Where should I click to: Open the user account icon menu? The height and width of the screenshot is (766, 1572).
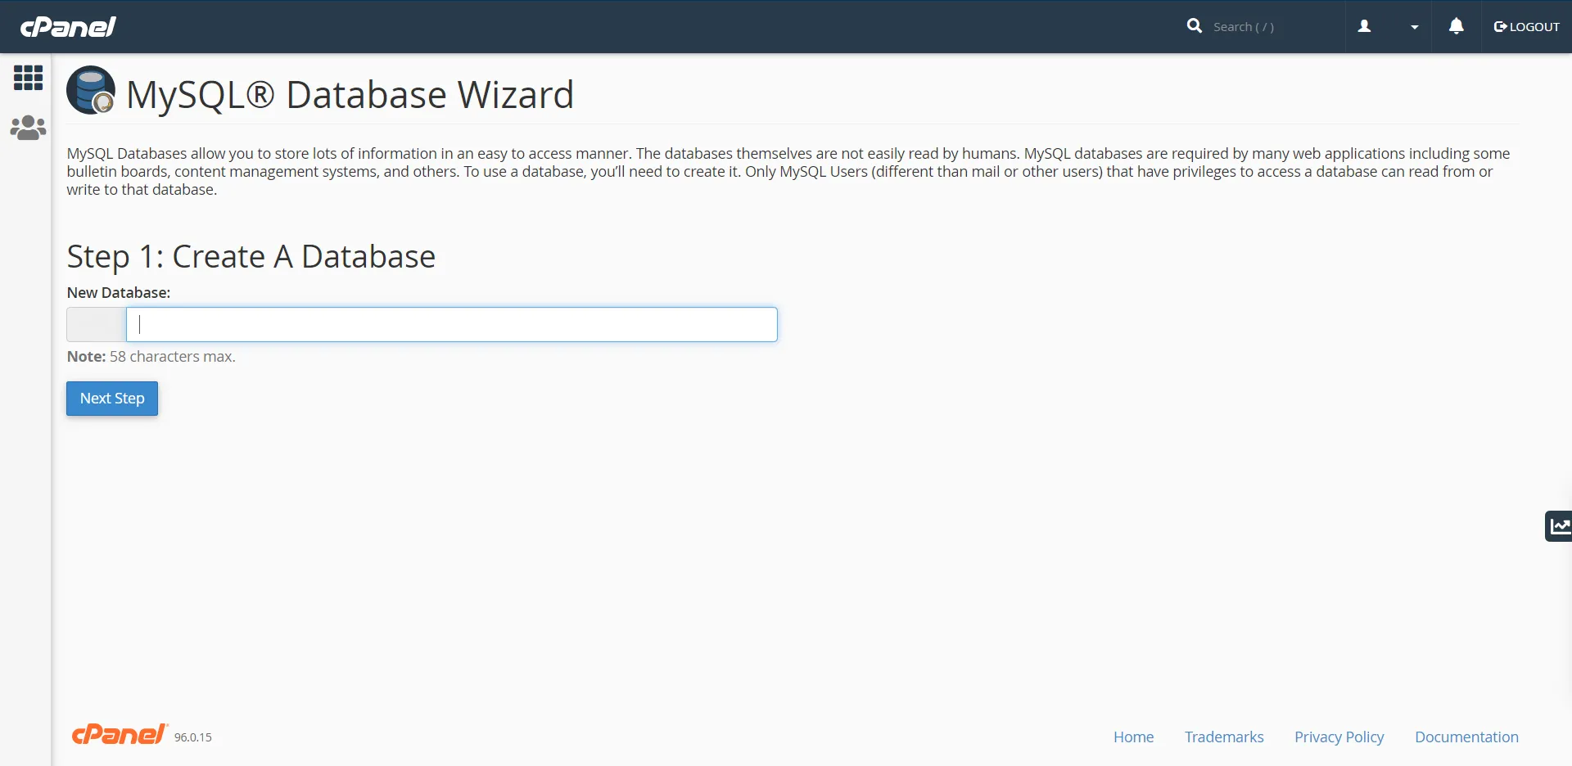1364,26
